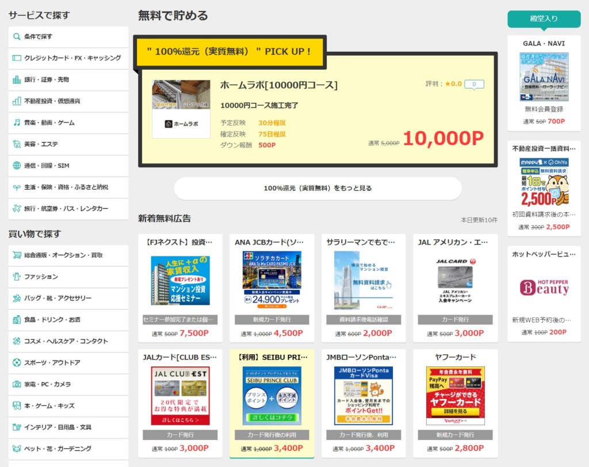Open the 条件で探す search link

pos(68,36)
